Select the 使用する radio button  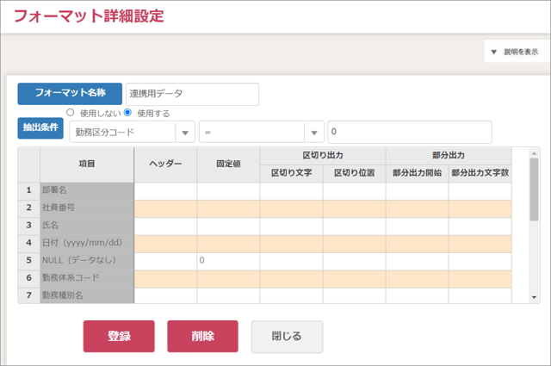coord(128,113)
